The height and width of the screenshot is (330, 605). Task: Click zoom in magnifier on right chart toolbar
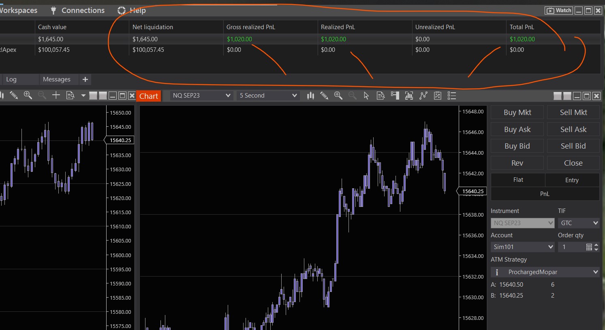pos(338,96)
